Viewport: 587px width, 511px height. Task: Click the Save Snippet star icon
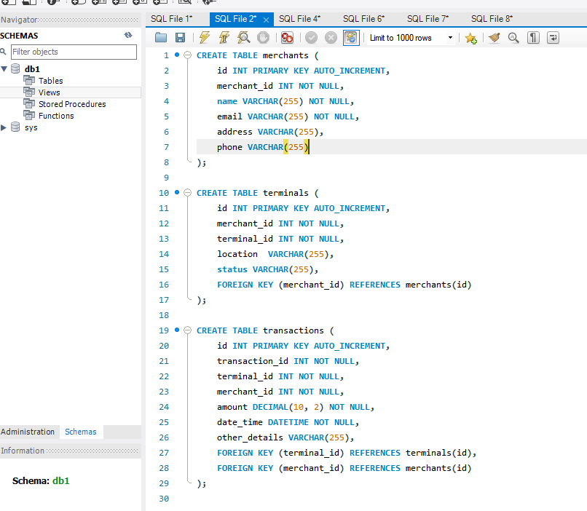coord(470,37)
